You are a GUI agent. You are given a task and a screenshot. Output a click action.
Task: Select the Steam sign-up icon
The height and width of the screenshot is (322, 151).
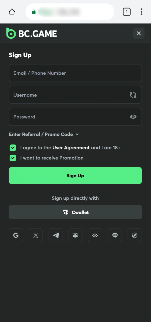pyautogui.click(x=135, y=235)
